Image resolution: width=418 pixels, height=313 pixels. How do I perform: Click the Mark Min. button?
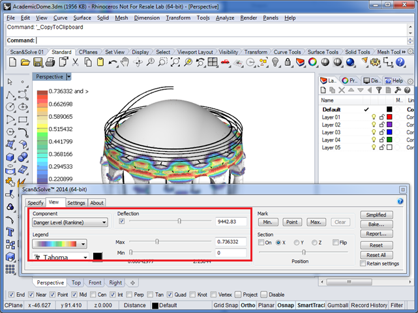[x=268, y=222]
